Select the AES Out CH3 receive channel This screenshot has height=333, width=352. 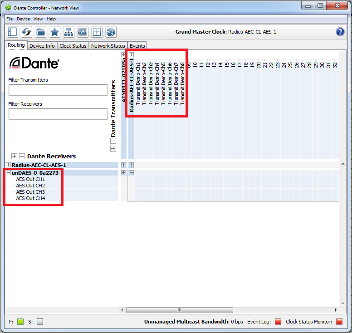(30, 192)
